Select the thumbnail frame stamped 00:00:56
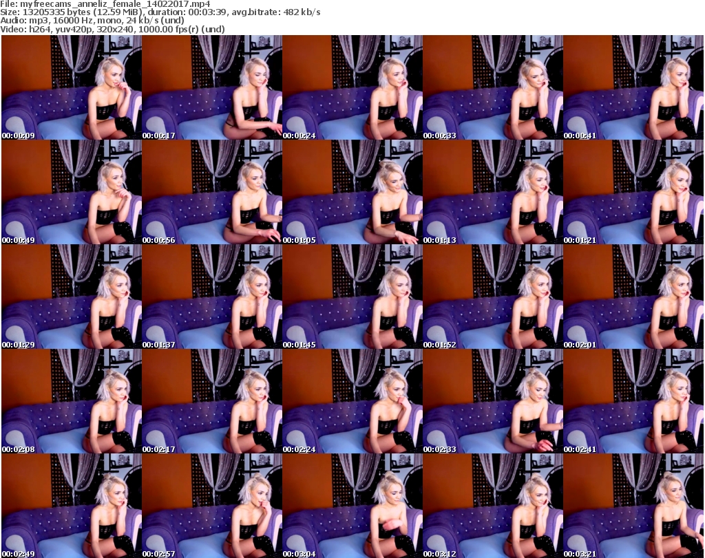 [x=212, y=192]
